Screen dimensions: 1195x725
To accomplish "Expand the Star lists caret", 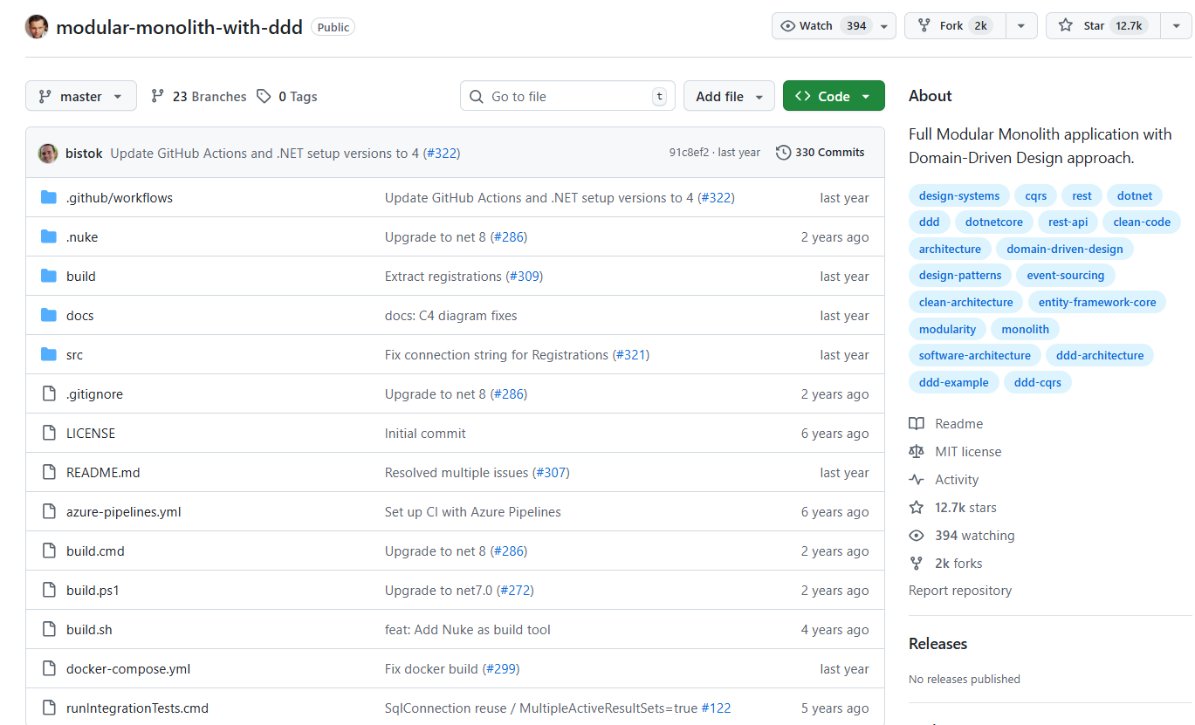I will coord(1176,26).
